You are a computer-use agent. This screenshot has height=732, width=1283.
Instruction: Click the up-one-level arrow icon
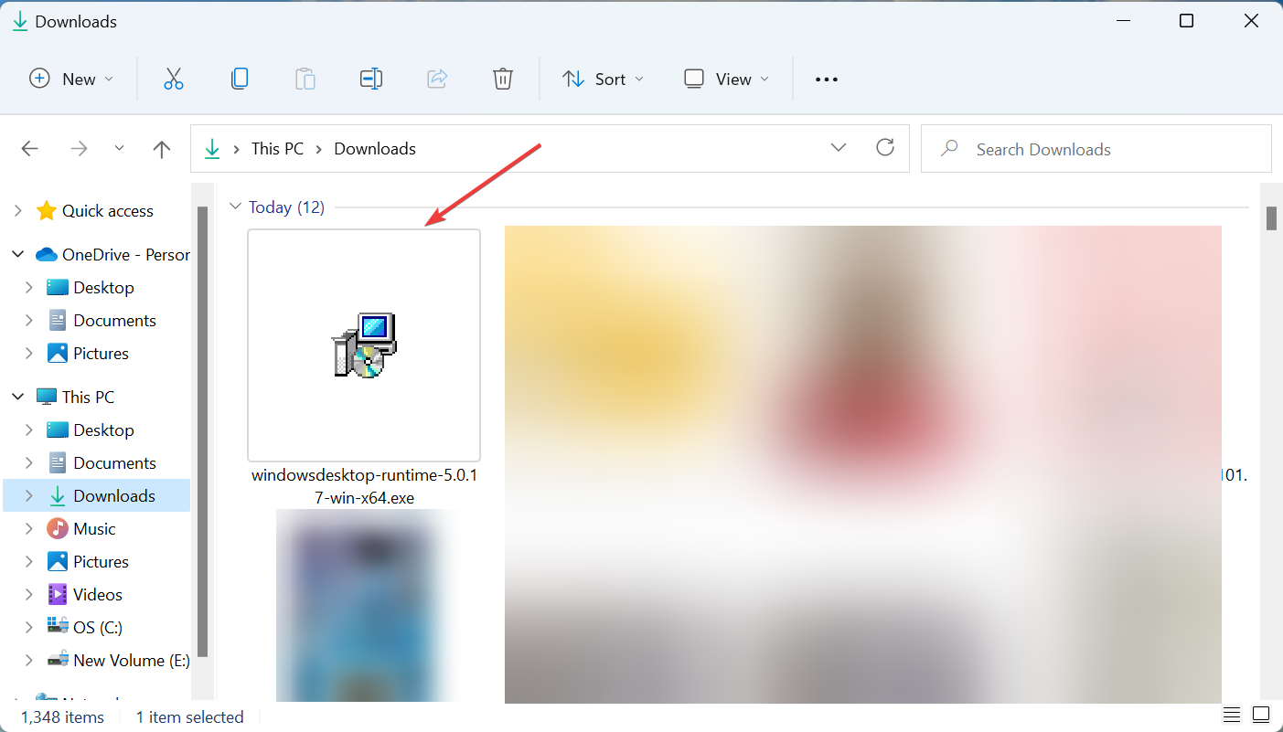pyautogui.click(x=161, y=148)
